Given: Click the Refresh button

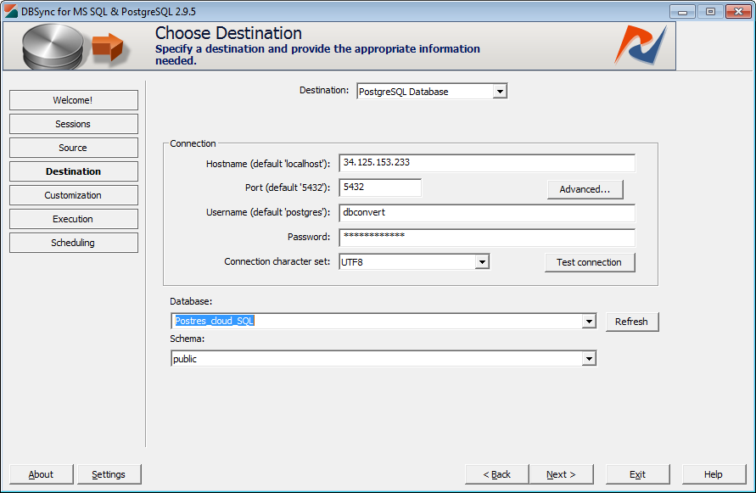Looking at the screenshot, I should [631, 322].
